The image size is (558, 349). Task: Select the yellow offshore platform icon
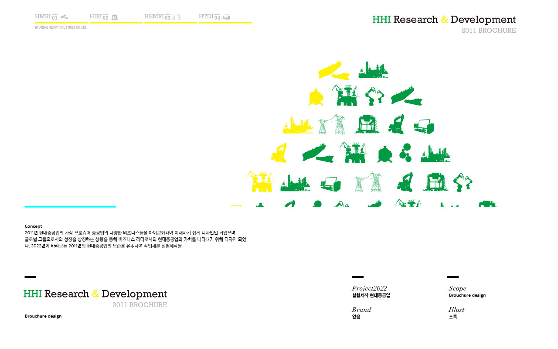(260, 181)
